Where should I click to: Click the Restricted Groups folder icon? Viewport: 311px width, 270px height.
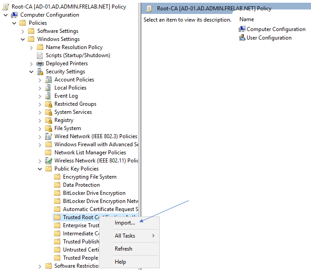coord(49,104)
